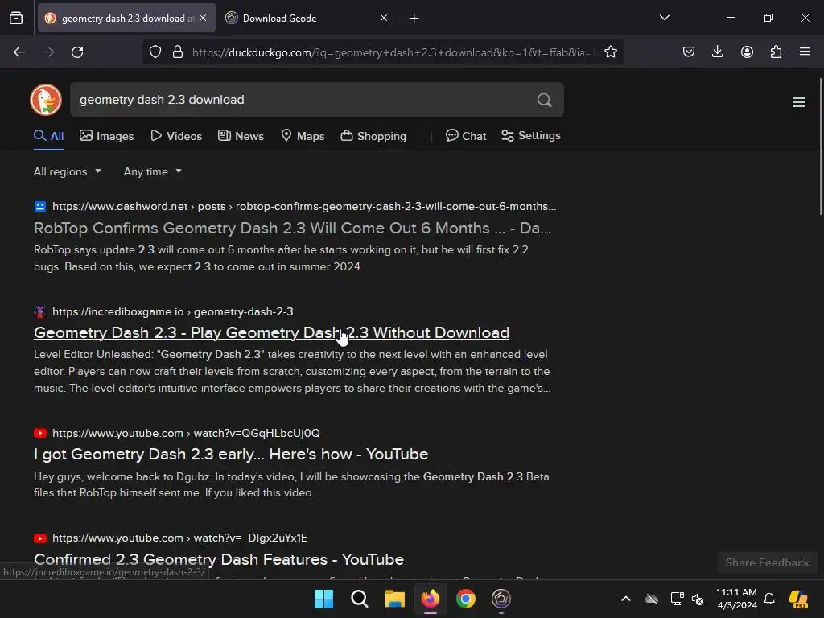Open dashword.net result URL
Image resolution: width=824 pixels, height=618 pixels.
[303, 207]
